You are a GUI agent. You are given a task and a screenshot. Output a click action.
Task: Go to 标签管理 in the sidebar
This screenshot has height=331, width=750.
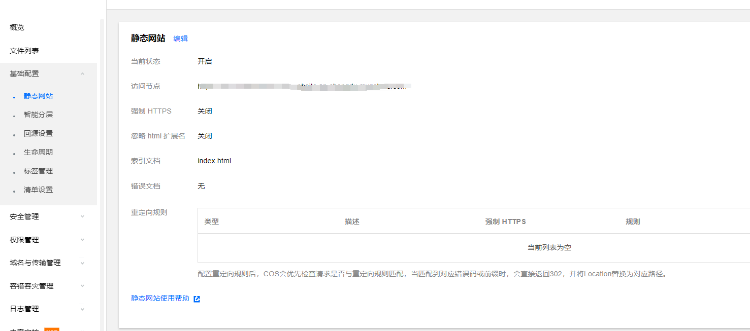pyautogui.click(x=38, y=171)
